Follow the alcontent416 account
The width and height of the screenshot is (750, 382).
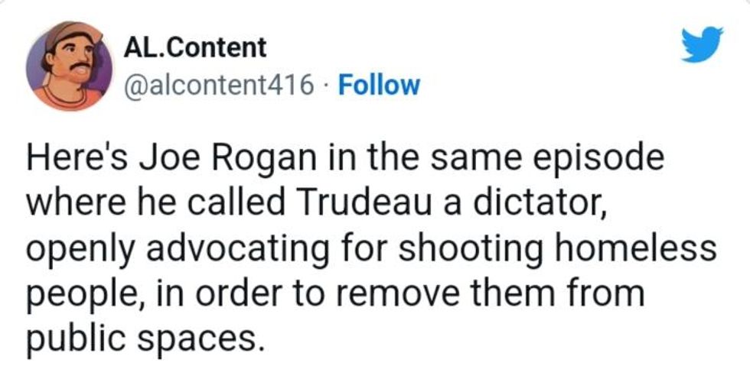pos(379,85)
